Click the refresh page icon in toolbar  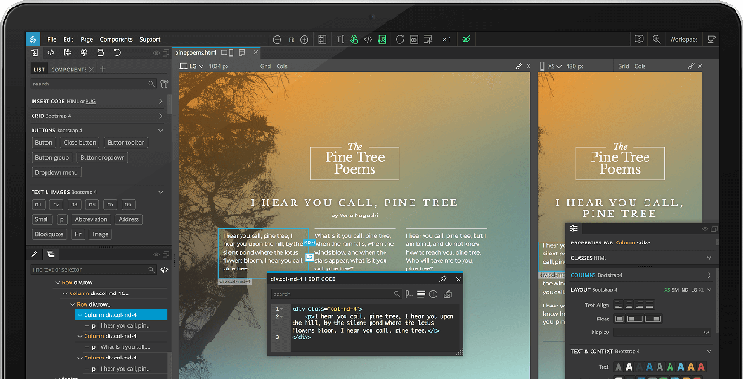399,40
